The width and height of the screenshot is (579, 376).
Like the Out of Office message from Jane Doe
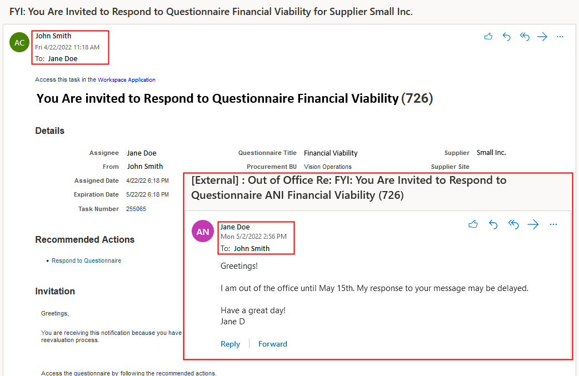click(473, 224)
